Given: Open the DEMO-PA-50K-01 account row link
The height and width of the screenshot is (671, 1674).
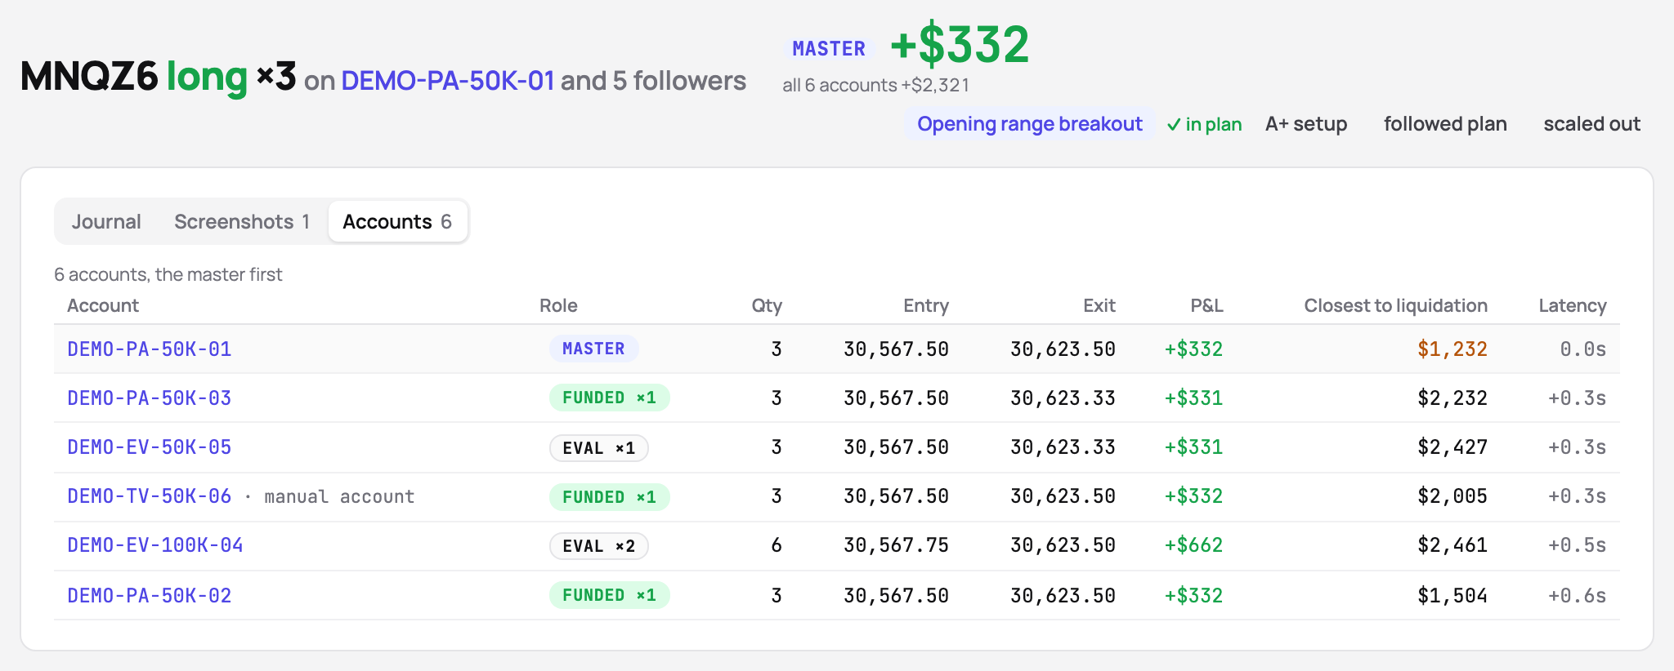Looking at the screenshot, I should point(150,349).
